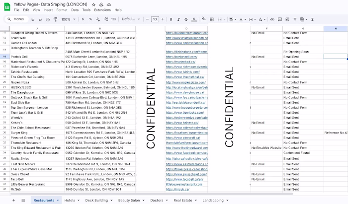Decrease font size minus button
This screenshot has width=348, height=204.
(147, 19)
